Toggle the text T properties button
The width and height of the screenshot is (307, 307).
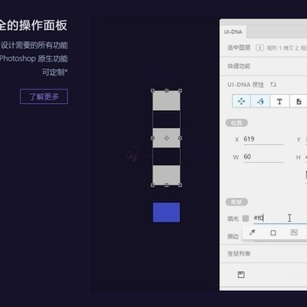pos(280,101)
